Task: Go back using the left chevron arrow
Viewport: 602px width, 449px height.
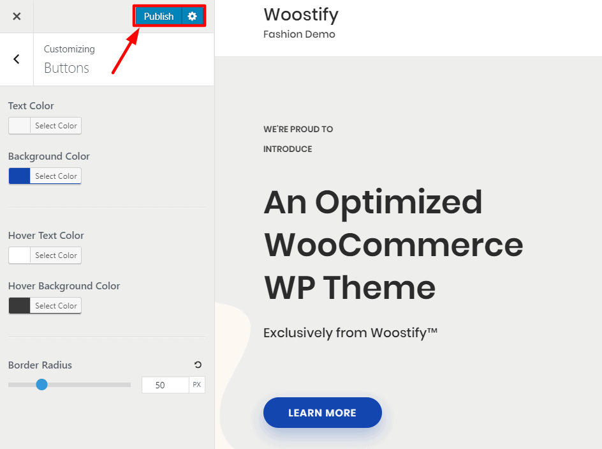Action: pos(17,59)
